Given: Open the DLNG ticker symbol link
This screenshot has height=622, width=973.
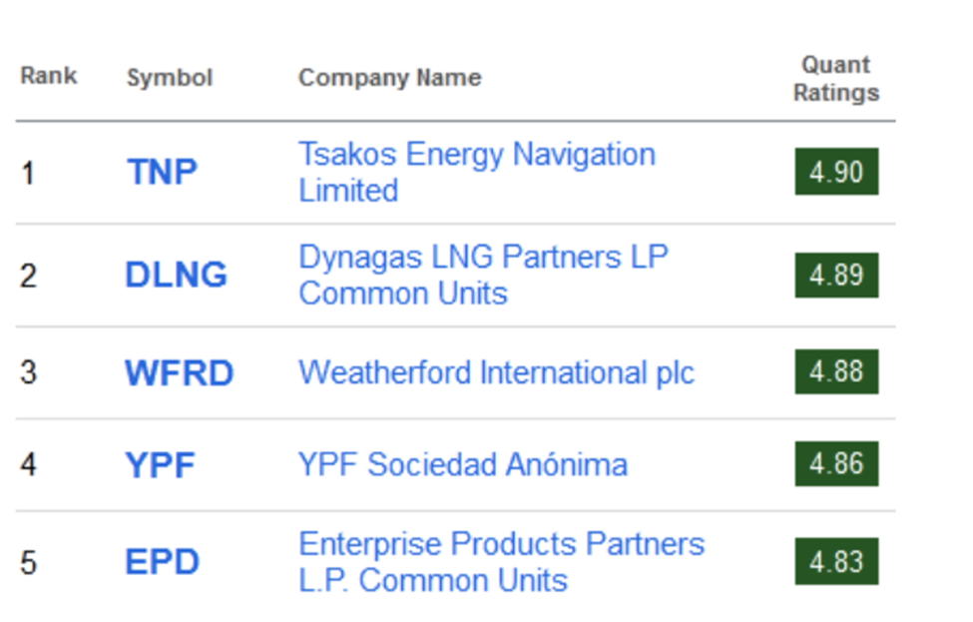Looking at the screenshot, I should (177, 275).
